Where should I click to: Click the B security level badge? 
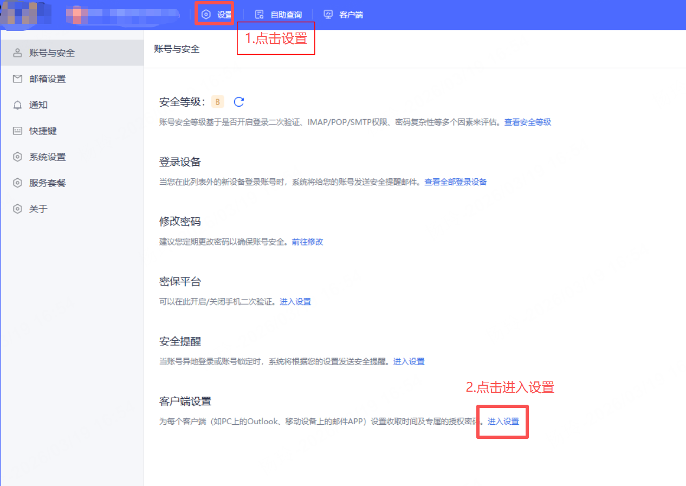218,102
